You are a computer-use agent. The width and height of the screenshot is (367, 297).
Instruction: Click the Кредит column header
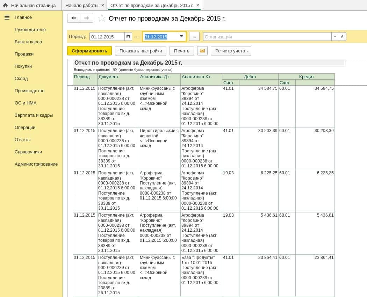pos(307,77)
